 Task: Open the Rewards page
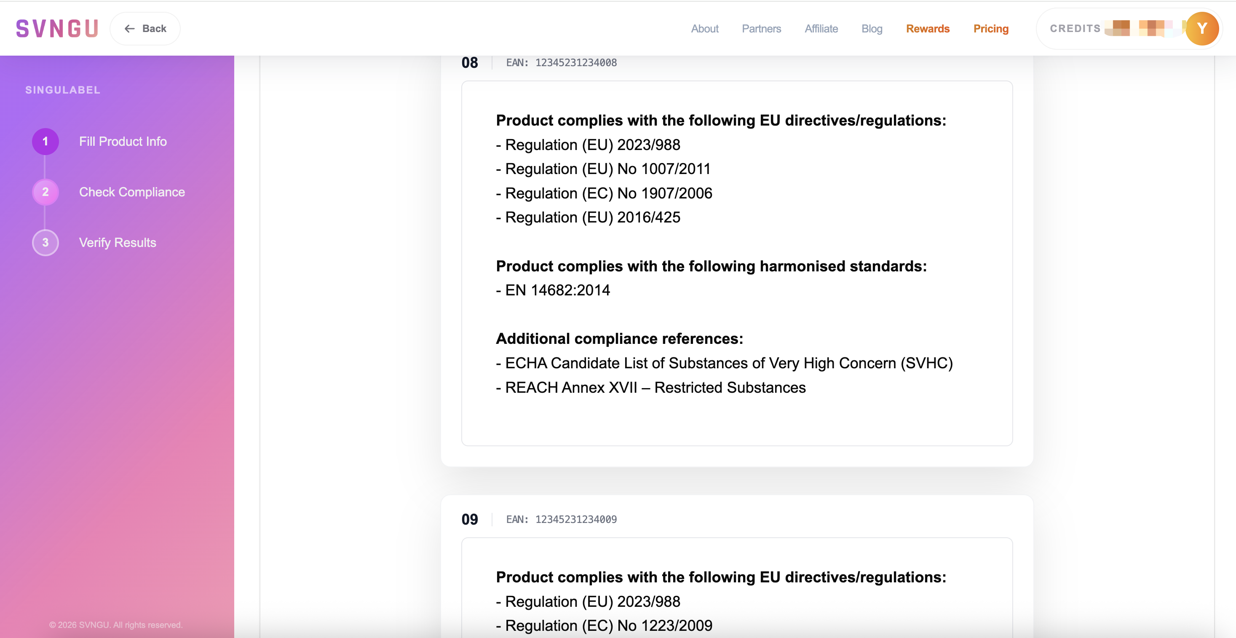point(928,29)
